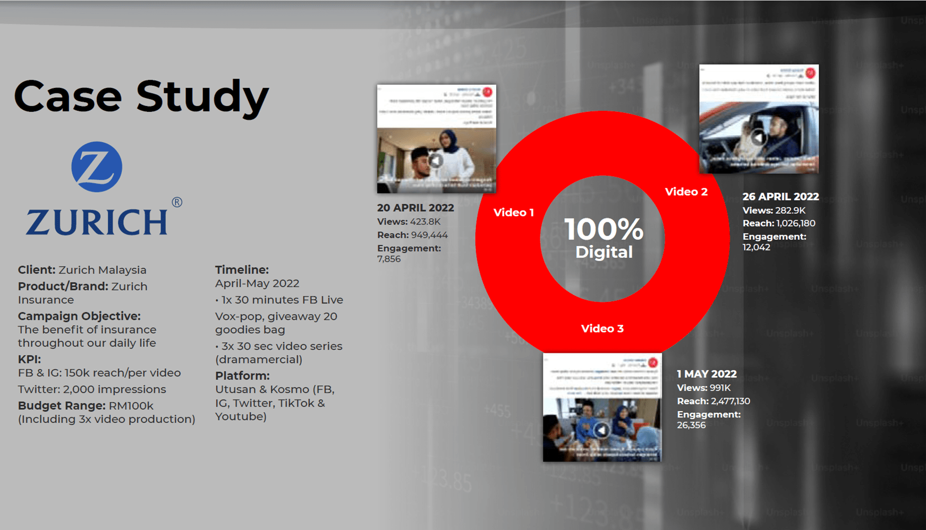The height and width of the screenshot is (530, 926).
Task: Select 'Engagement: 26,356' stat
Action: tap(709, 420)
